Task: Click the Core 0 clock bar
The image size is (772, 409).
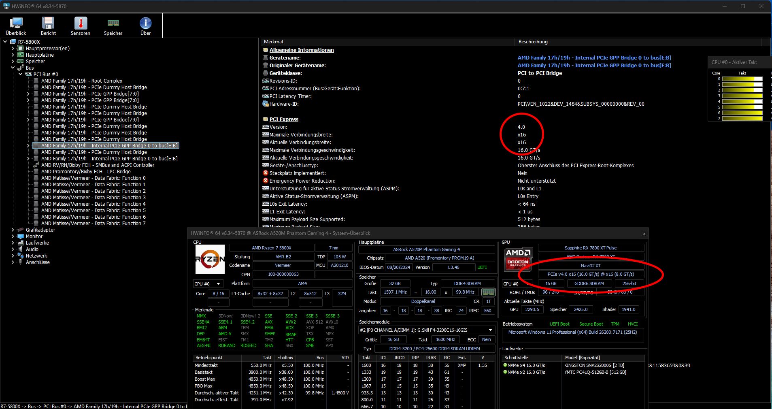Action: click(742, 79)
